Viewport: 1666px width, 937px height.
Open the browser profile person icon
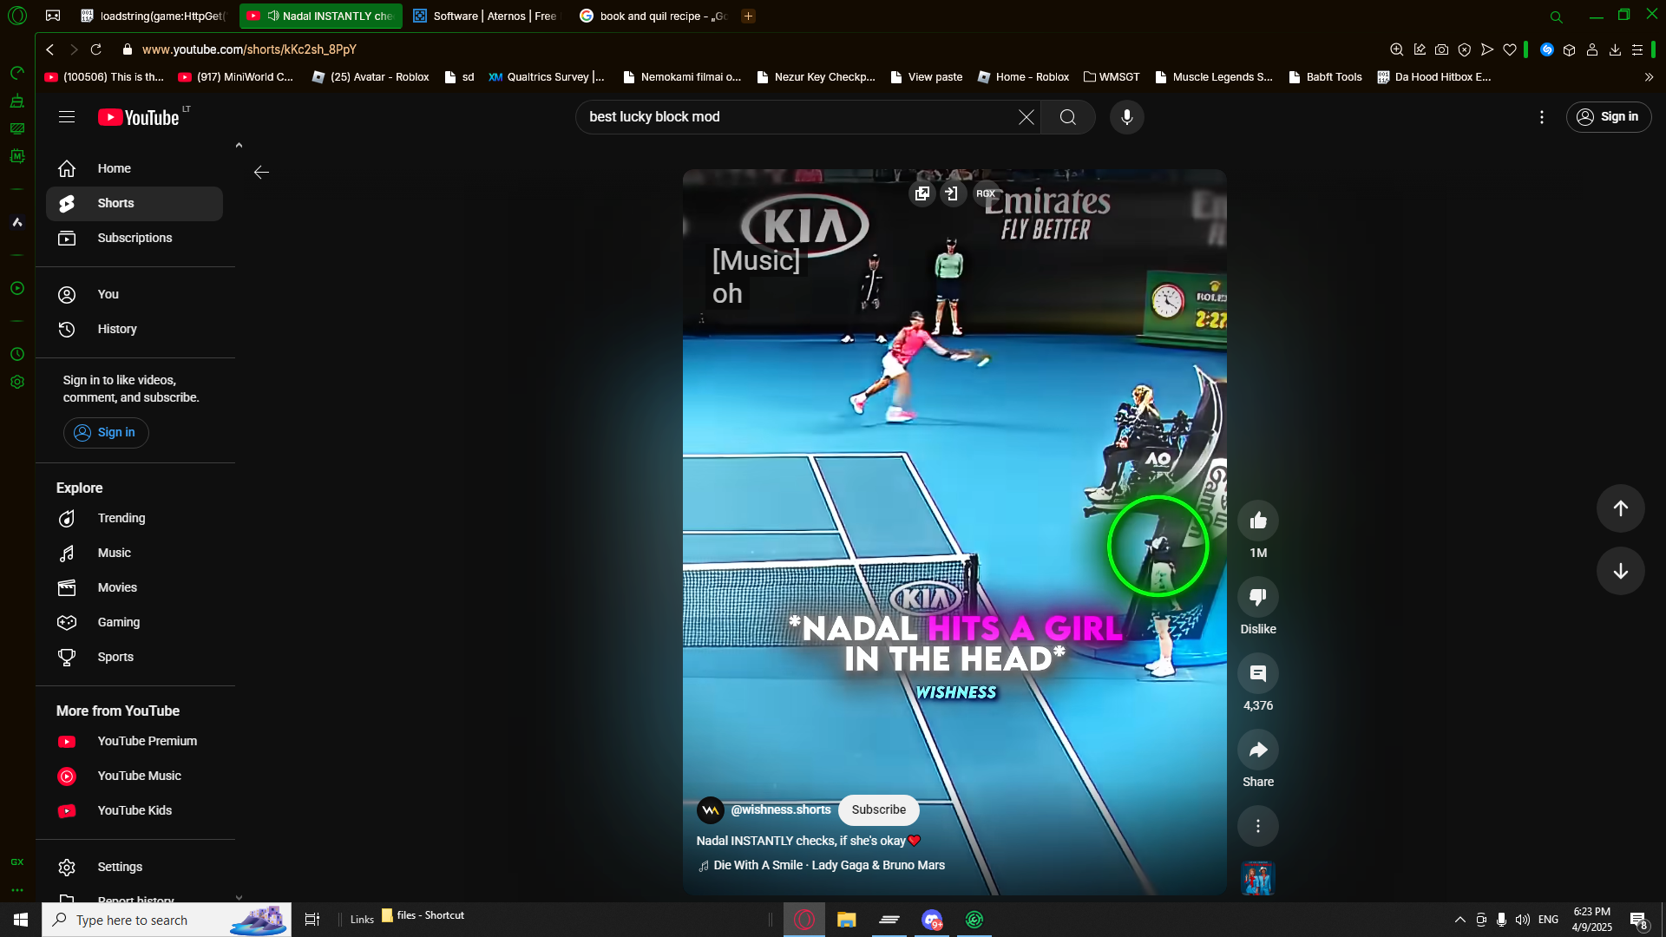[x=1592, y=49]
